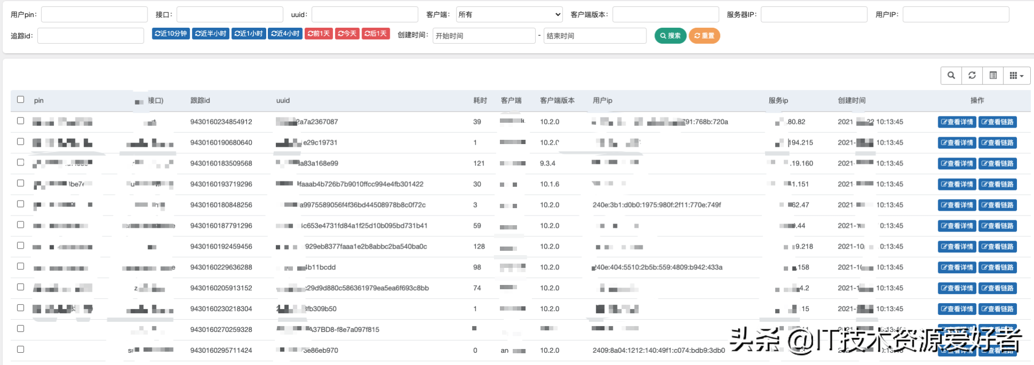Focus the 追踪id input field
The height and width of the screenshot is (365, 1034).
pyautogui.click(x=90, y=36)
